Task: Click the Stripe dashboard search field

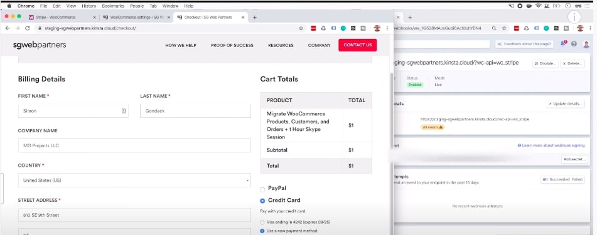Action: [x=442, y=44]
